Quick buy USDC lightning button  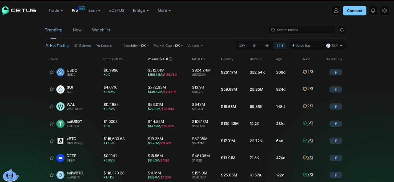pos(336,72)
